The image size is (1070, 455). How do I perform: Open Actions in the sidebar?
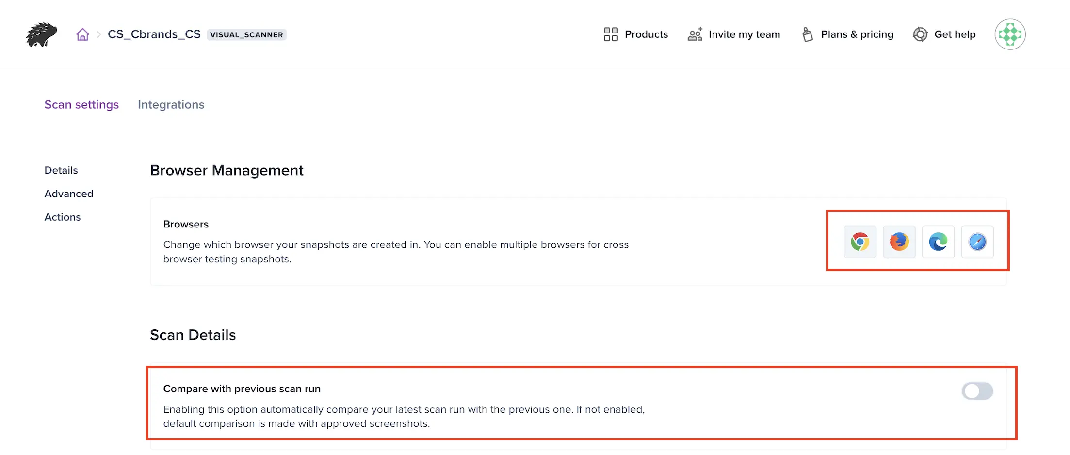(x=63, y=217)
